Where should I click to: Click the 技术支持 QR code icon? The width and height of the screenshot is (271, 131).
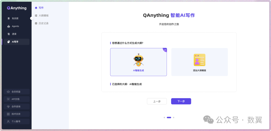point(8,114)
